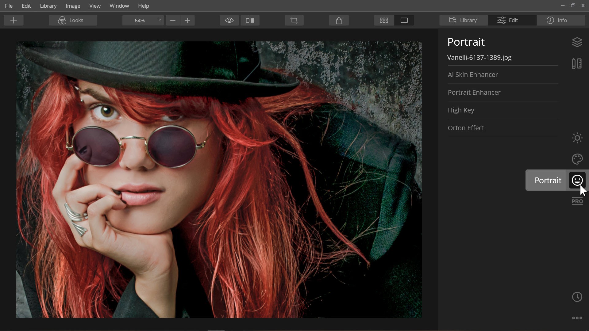
Task: Open the Image menu
Action: tap(73, 6)
